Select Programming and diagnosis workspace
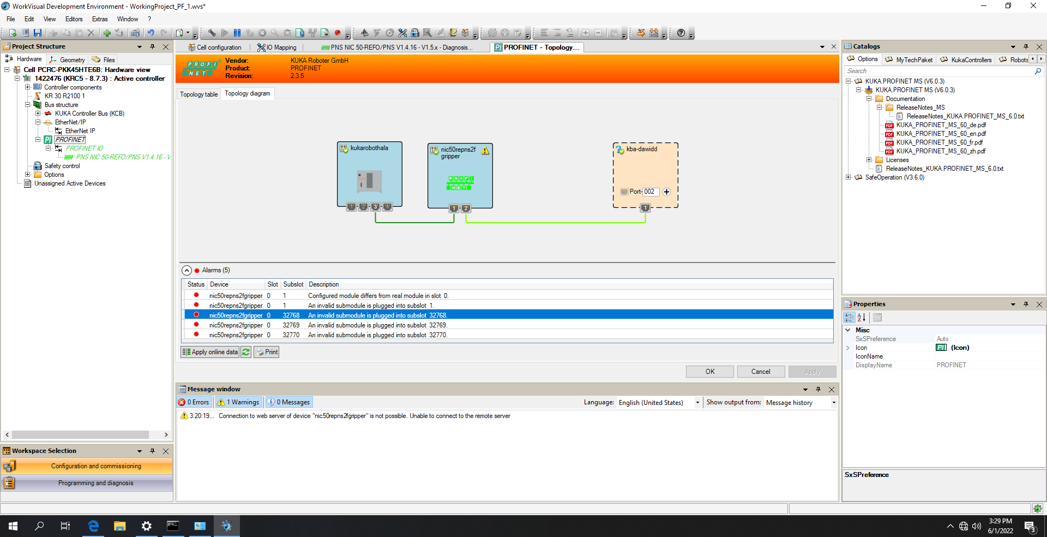 pyautogui.click(x=87, y=483)
